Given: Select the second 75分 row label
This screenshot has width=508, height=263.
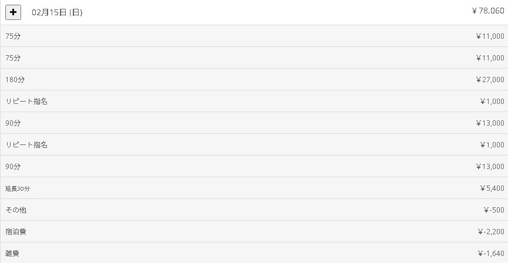Looking at the screenshot, I should point(13,58).
